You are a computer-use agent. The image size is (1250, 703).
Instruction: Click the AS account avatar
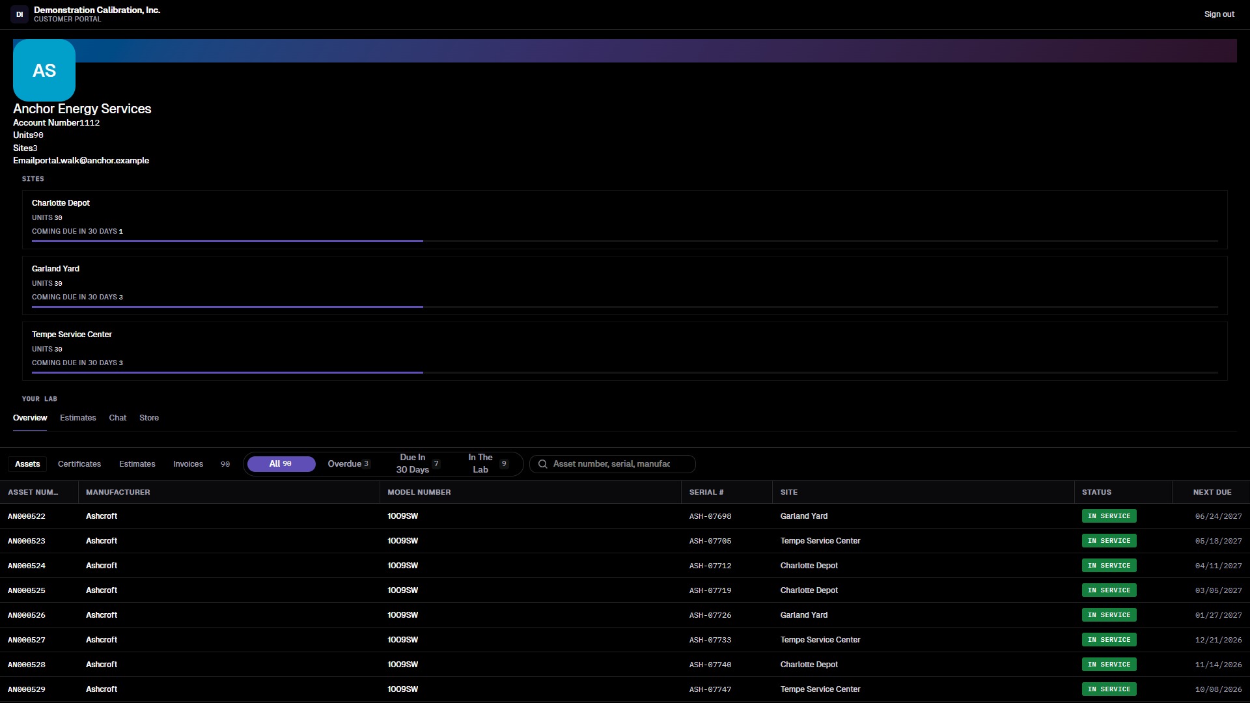click(44, 70)
